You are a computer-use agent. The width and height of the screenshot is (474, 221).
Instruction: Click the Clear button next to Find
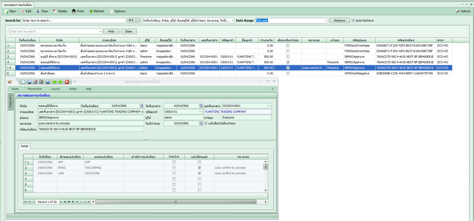click(128, 31)
